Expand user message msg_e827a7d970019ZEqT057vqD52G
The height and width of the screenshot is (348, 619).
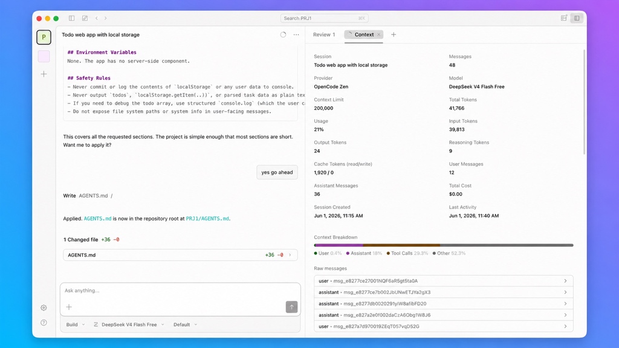tap(443, 326)
